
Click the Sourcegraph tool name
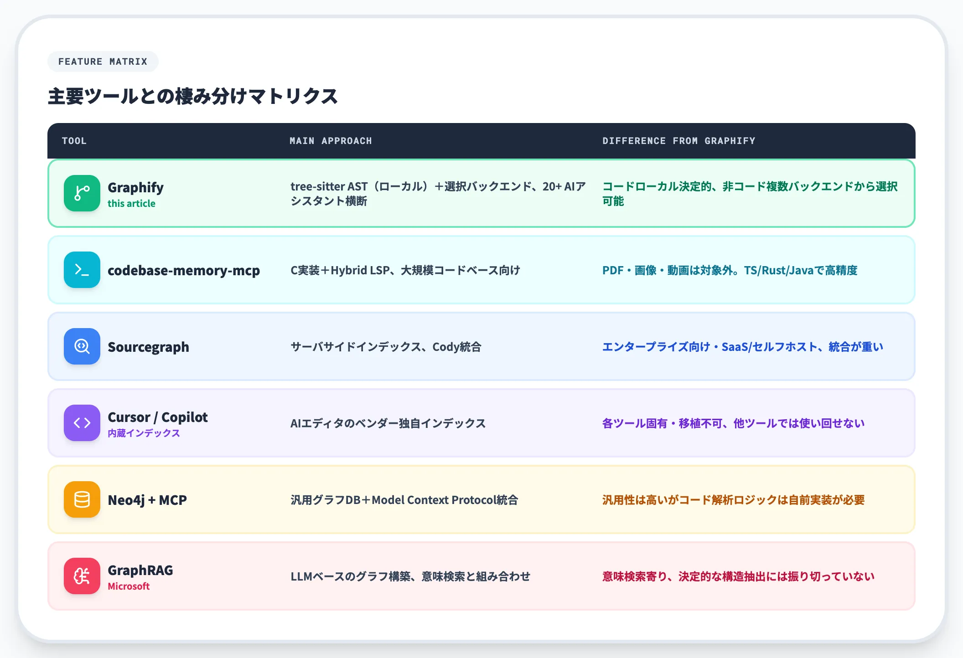click(x=148, y=347)
